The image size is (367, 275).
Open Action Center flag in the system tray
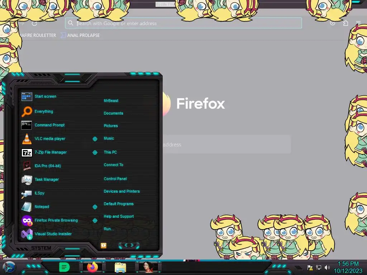(310, 267)
